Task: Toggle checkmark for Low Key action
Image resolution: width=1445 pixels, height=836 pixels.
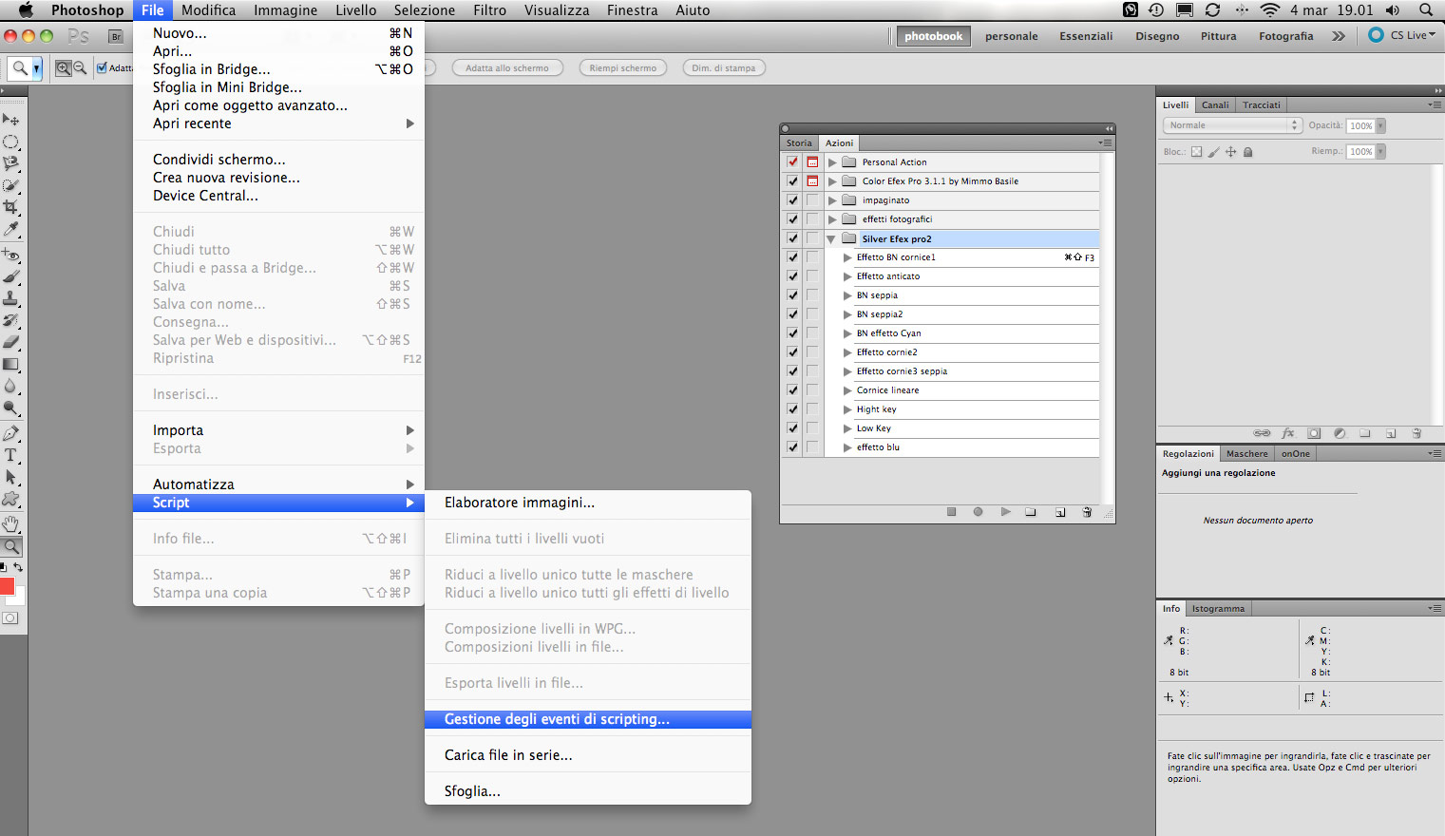Action: [x=792, y=427]
